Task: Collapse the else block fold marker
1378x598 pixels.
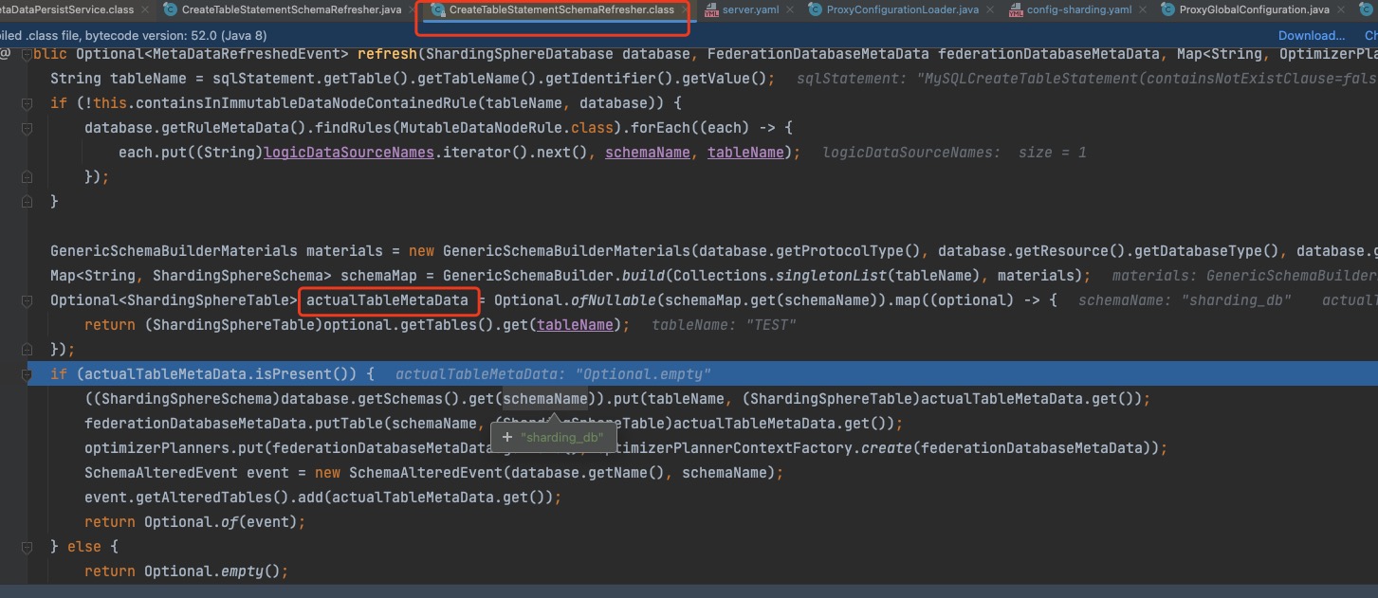Action: [x=28, y=546]
